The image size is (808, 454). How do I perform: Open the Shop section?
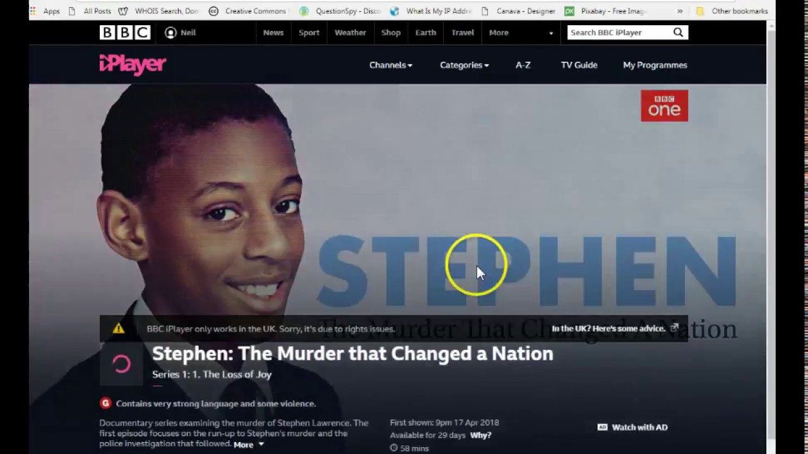coord(391,32)
